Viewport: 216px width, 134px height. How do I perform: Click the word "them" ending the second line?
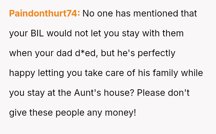[x=173, y=33]
